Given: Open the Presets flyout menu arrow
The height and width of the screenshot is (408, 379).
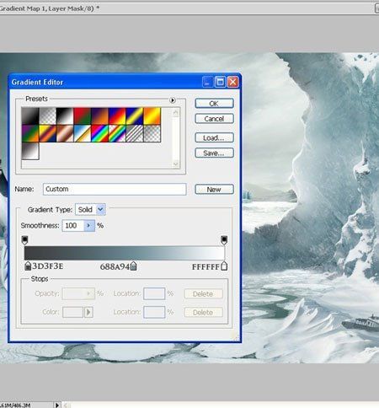Looking at the screenshot, I should 173,100.
